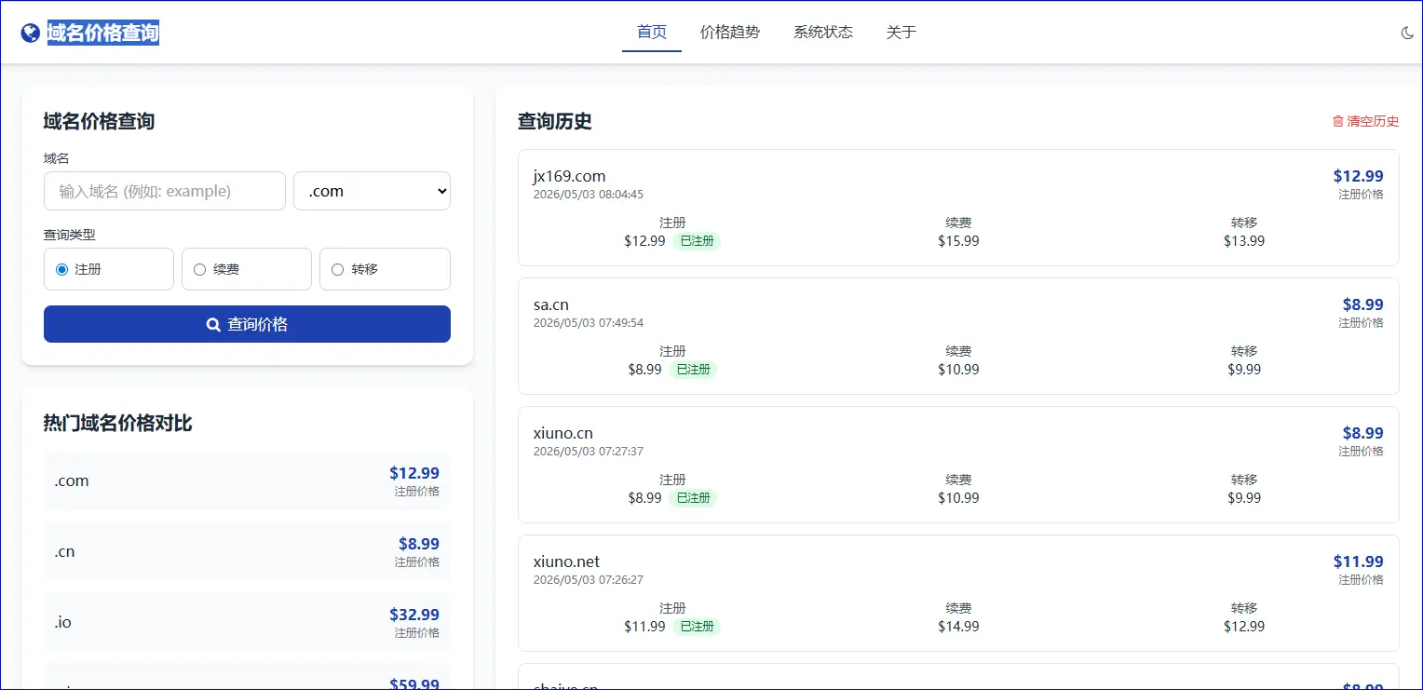Image resolution: width=1423 pixels, height=690 pixels.
Task: Open sa.cn history entry
Action: [958, 336]
